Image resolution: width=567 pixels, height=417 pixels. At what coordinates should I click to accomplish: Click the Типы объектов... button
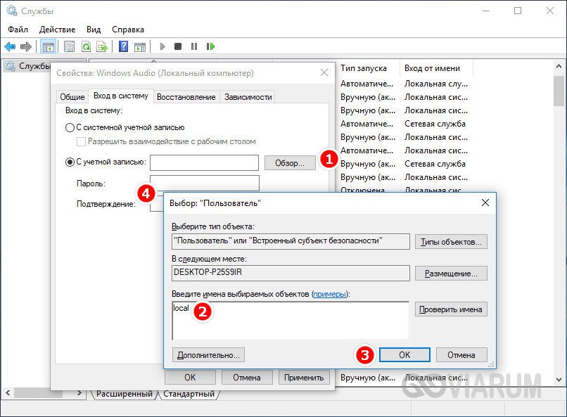point(451,242)
